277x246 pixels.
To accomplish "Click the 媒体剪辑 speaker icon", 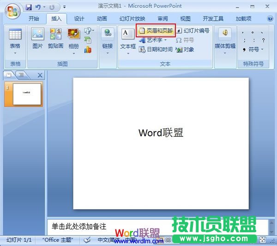I will point(225,33).
